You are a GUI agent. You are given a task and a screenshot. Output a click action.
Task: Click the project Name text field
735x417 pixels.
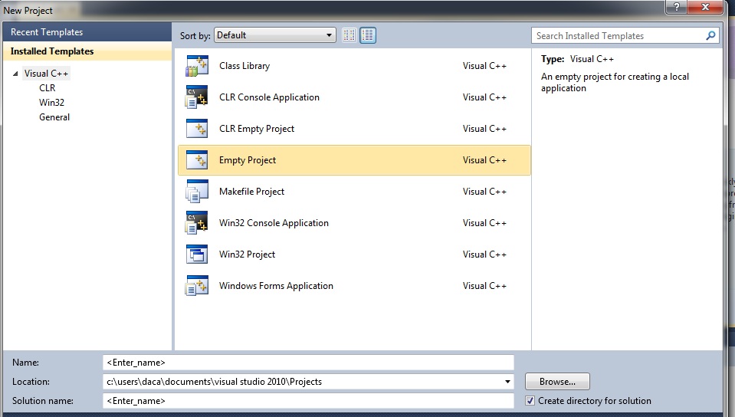click(308, 362)
